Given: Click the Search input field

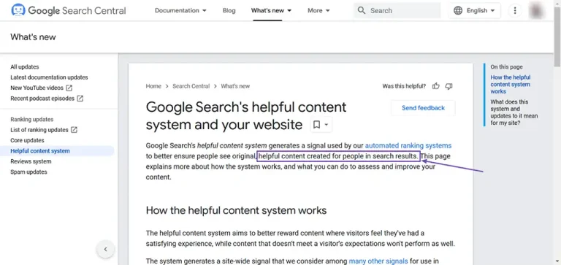Looking at the screenshot, I should (x=397, y=10).
